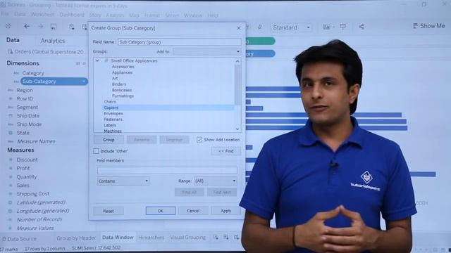451x253 pixels.
Task: Click the back (undo) arrow in toolbar
Action: pyautogui.click(x=27, y=27)
